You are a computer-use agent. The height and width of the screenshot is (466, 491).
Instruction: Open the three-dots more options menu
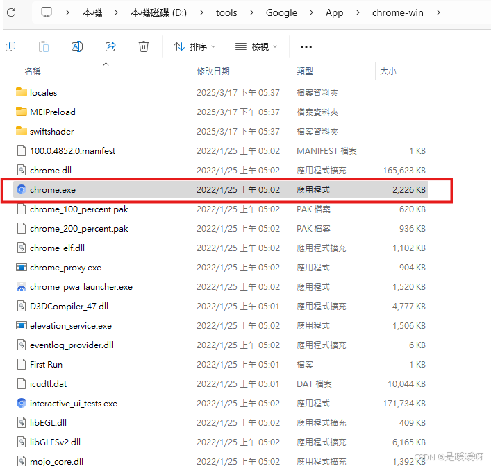pos(306,47)
